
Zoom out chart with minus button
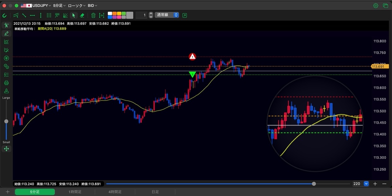[x=384, y=184]
